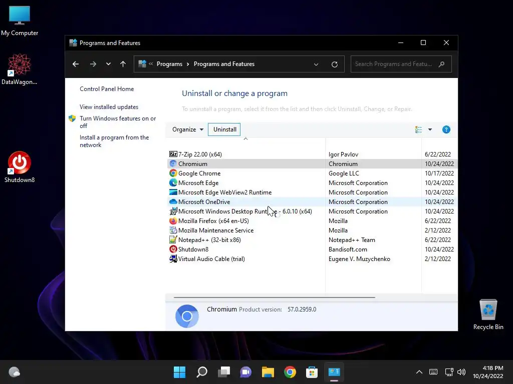Click the Google Chrome icon in the list
Image resolution: width=513 pixels, height=384 pixels.
(x=173, y=173)
